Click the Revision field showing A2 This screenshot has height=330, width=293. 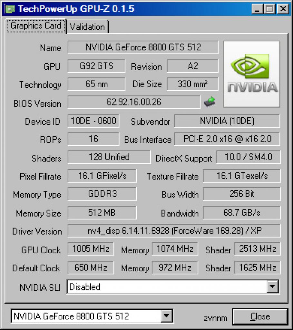click(x=192, y=66)
